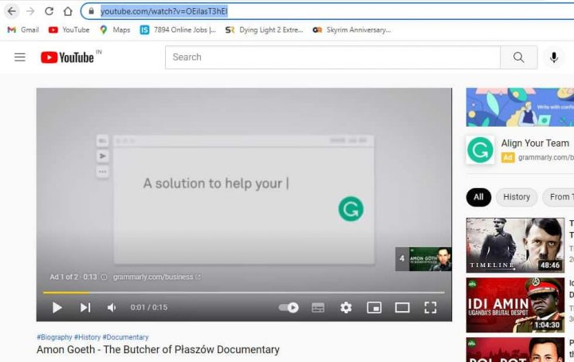Click the Grammarly G logo inside the video
The width and height of the screenshot is (574, 362).
(x=351, y=209)
